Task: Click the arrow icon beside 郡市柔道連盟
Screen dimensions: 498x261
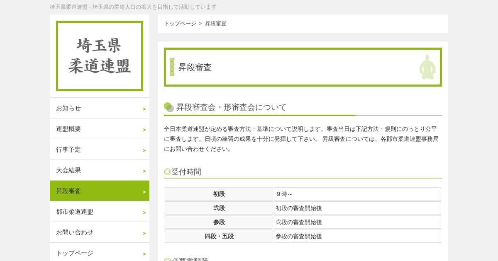Action: [144, 213]
